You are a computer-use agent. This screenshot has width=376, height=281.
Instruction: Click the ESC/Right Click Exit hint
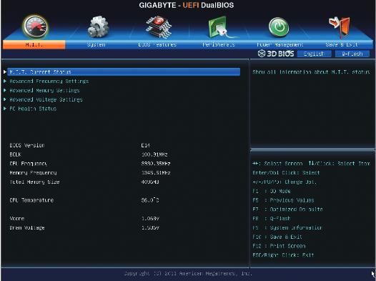(283, 255)
